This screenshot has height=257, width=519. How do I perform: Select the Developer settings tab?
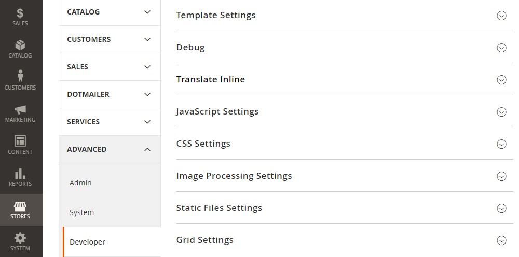click(88, 242)
